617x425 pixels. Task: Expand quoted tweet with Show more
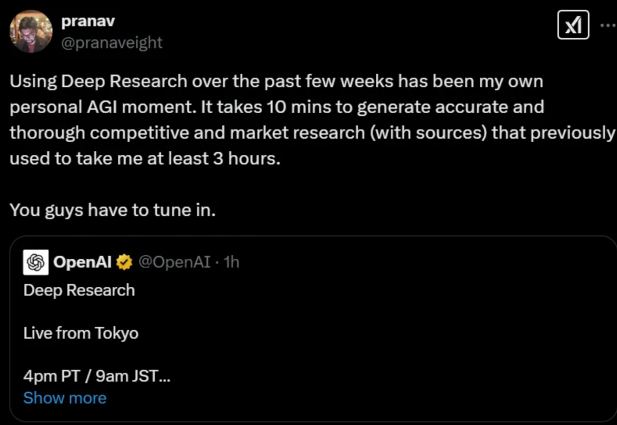pyautogui.click(x=65, y=398)
